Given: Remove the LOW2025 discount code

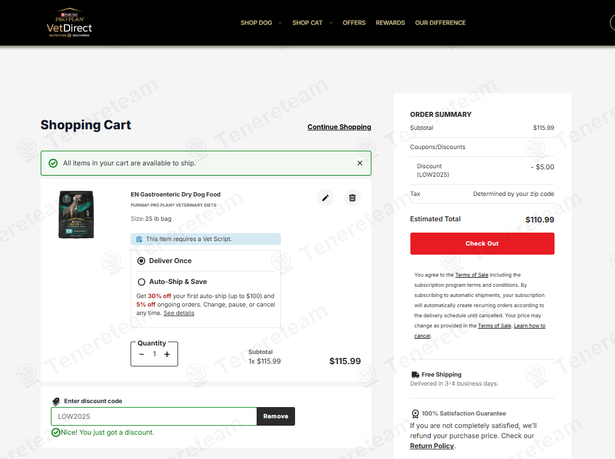Looking at the screenshot, I should click(x=275, y=417).
